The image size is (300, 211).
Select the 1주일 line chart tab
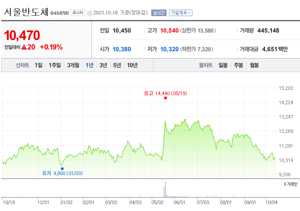[55, 66]
